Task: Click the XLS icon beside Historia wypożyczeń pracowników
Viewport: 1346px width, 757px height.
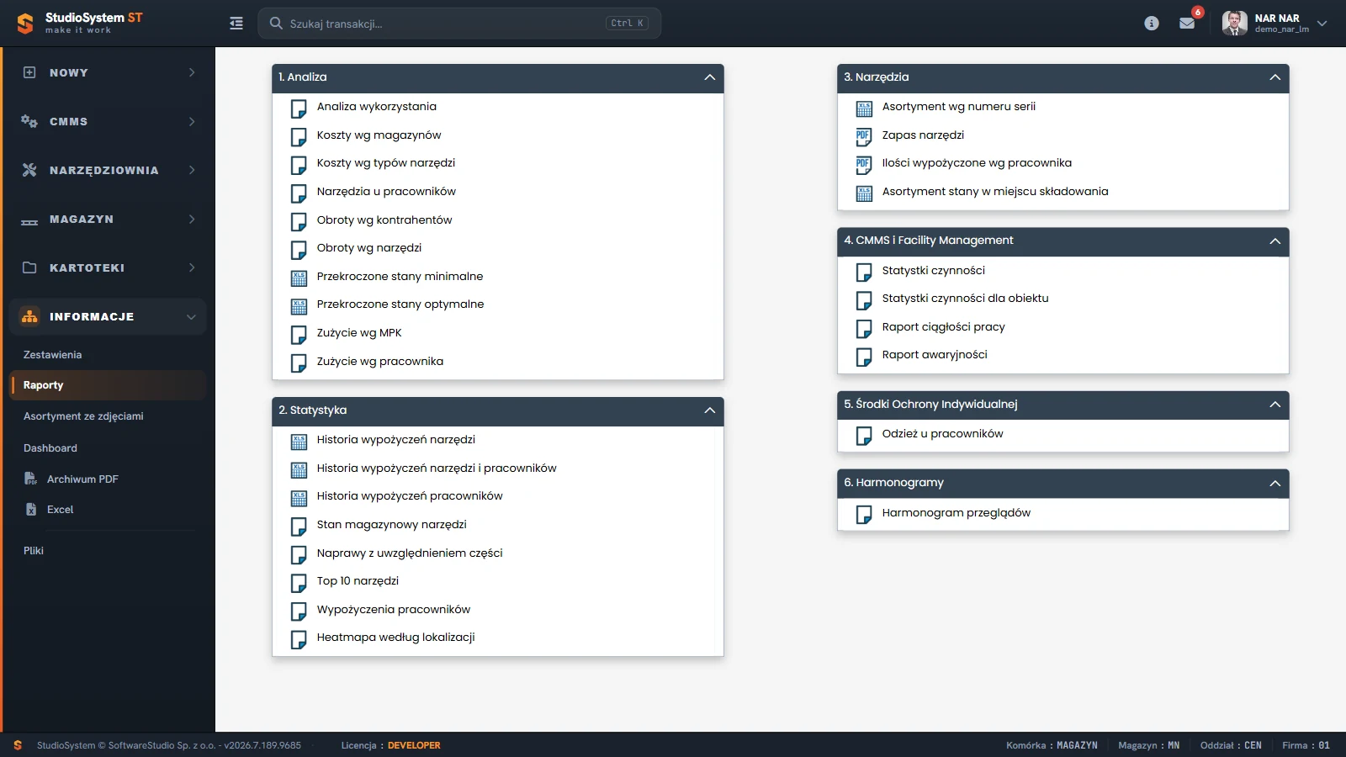Action: pos(299,497)
